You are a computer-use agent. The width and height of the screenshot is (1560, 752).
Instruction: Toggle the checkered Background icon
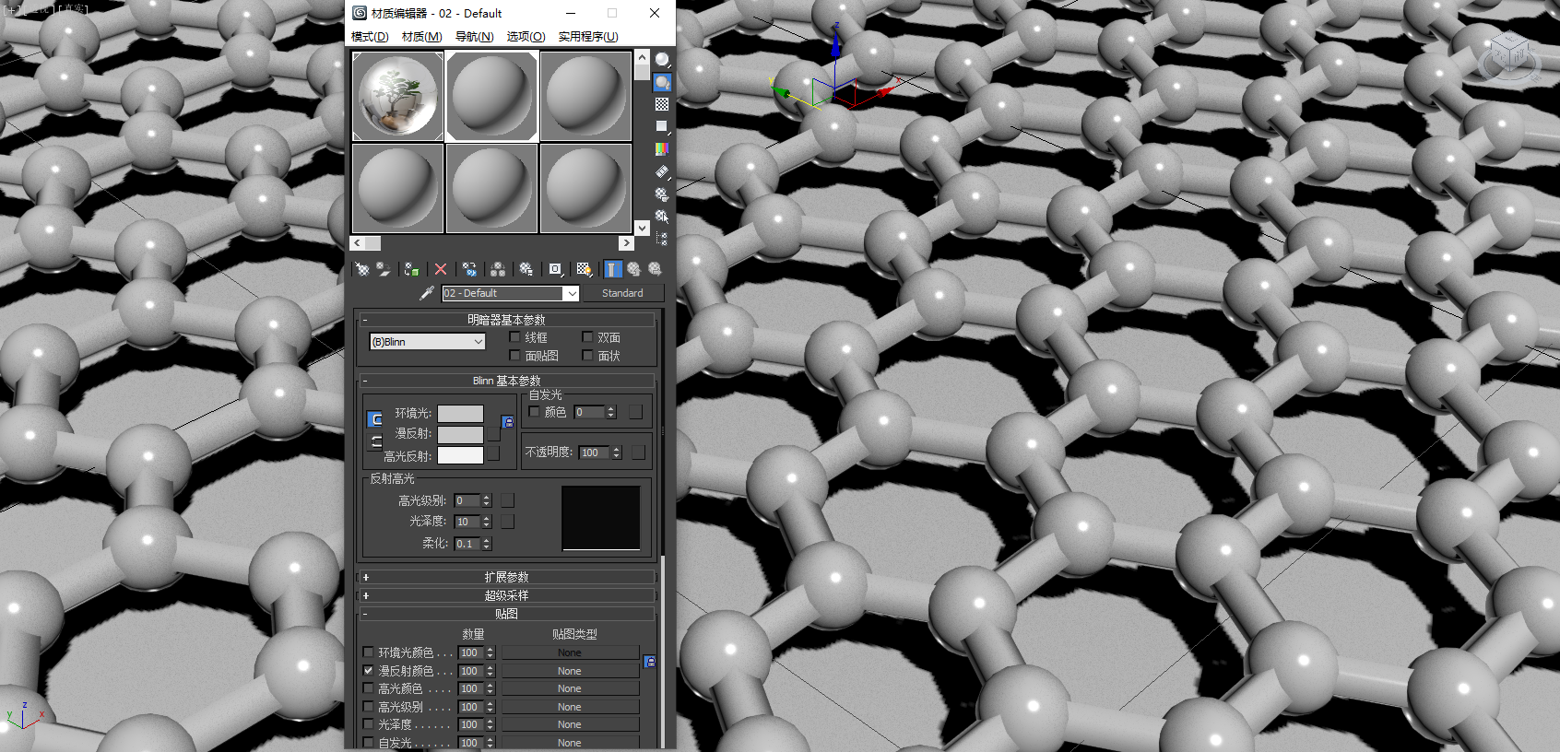[662, 104]
